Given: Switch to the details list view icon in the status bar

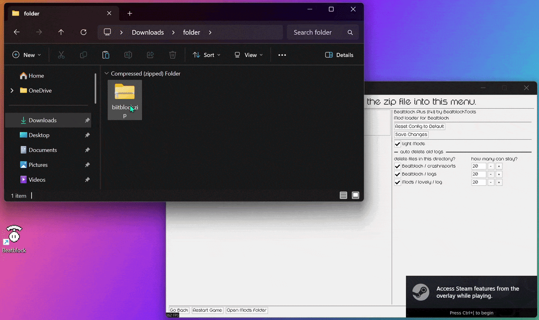Looking at the screenshot, I should (344, 195).
